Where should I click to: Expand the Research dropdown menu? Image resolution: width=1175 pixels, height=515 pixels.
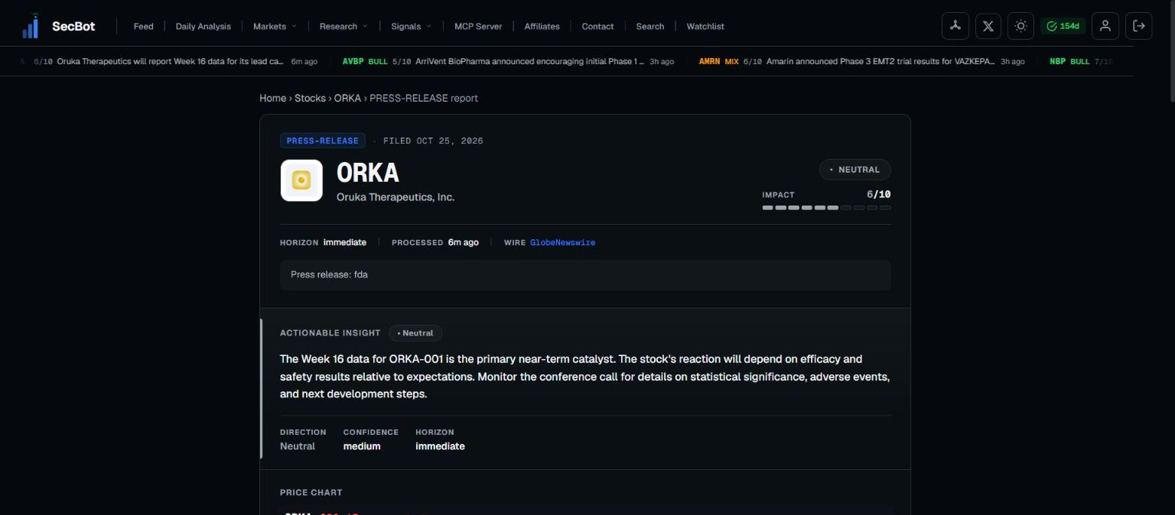[343, 26]
